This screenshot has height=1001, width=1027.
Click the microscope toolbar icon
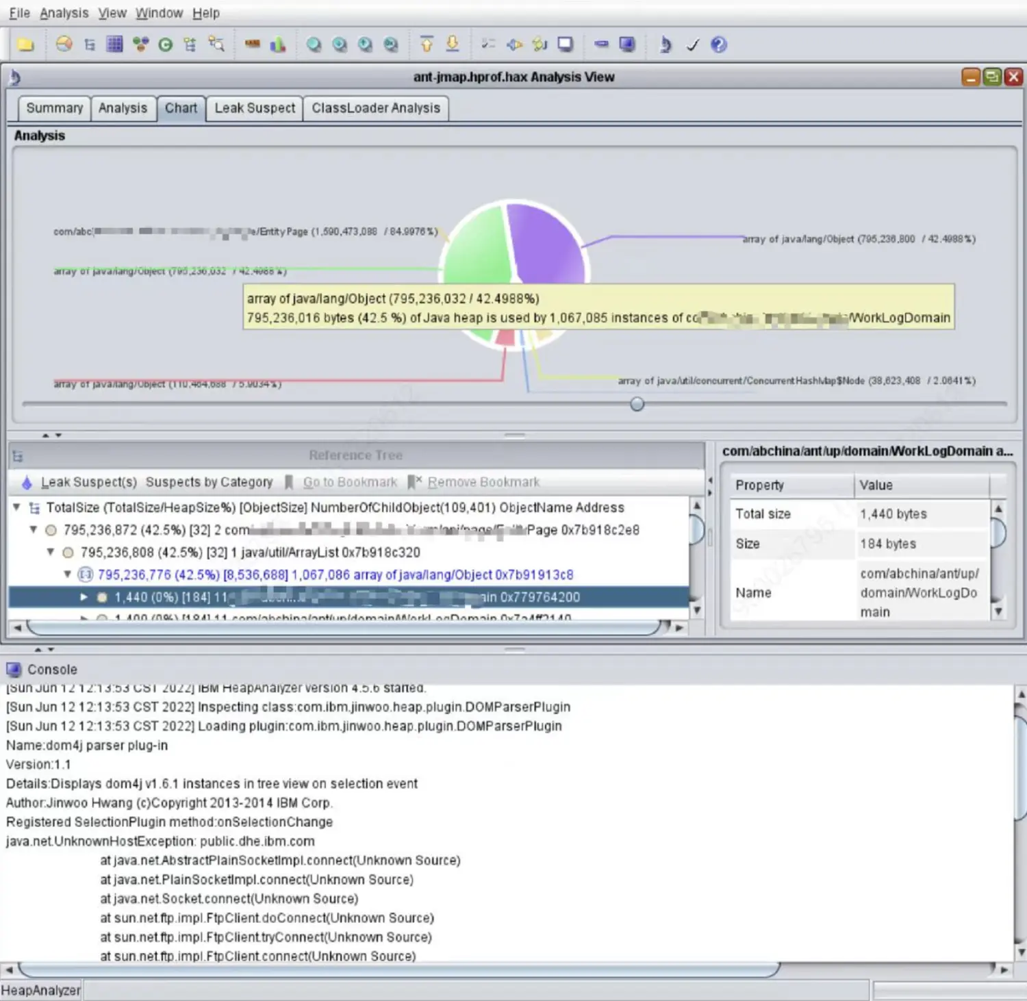click(665, 45)
